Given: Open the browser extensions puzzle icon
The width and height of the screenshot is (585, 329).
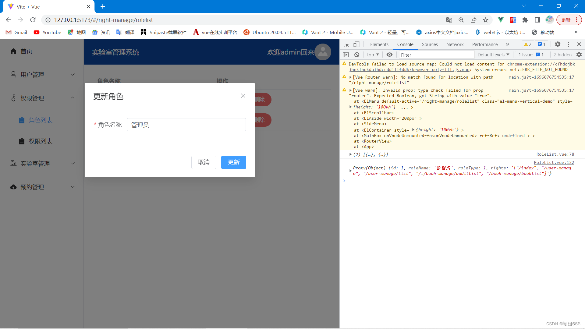Looking at the screenshot, I should click(525, 20).
